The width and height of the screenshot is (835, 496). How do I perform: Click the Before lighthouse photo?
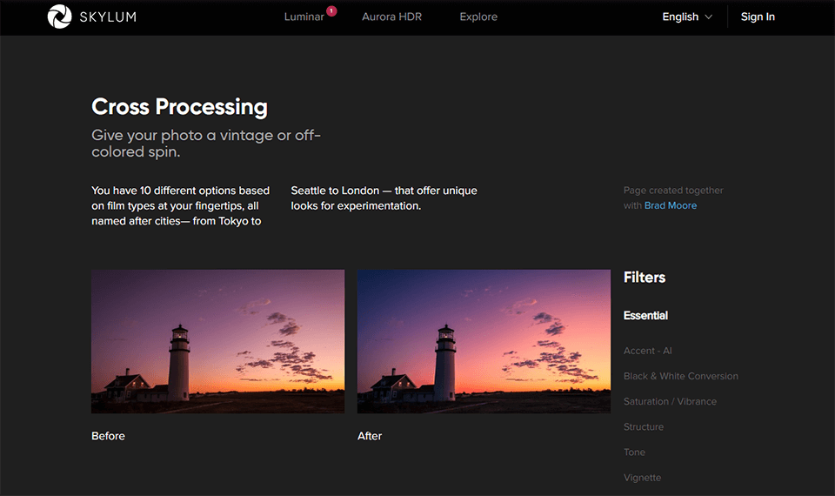tap(217, 341)
